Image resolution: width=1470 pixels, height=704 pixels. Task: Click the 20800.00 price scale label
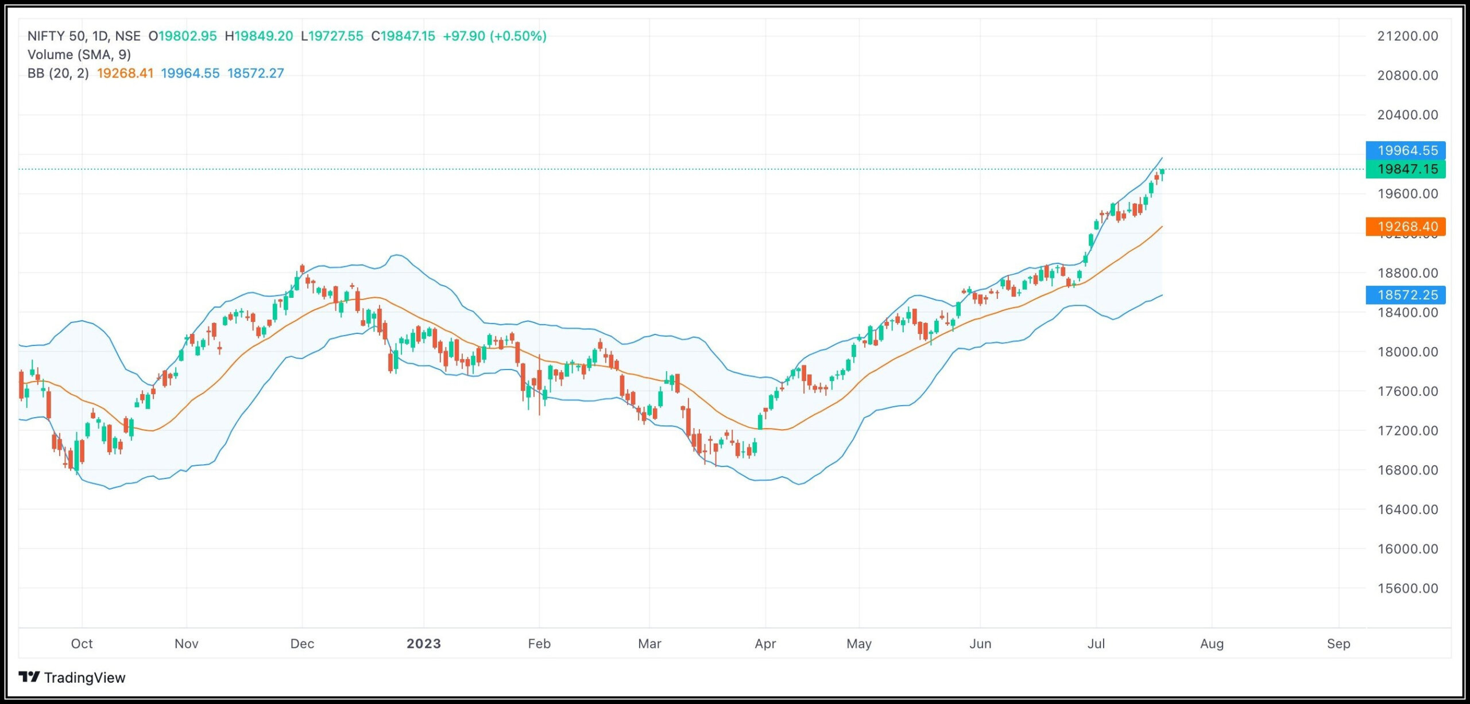pos(1407,75)
